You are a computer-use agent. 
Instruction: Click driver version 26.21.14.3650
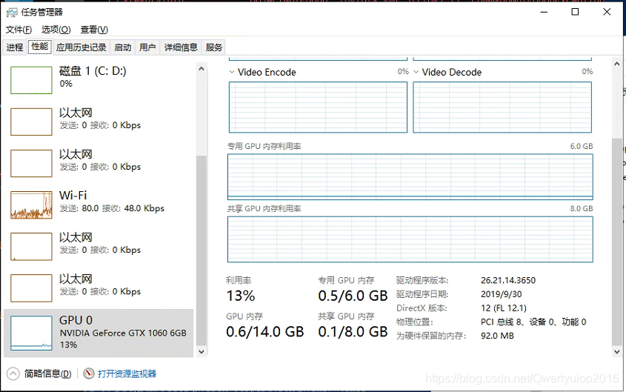point(508,280)
